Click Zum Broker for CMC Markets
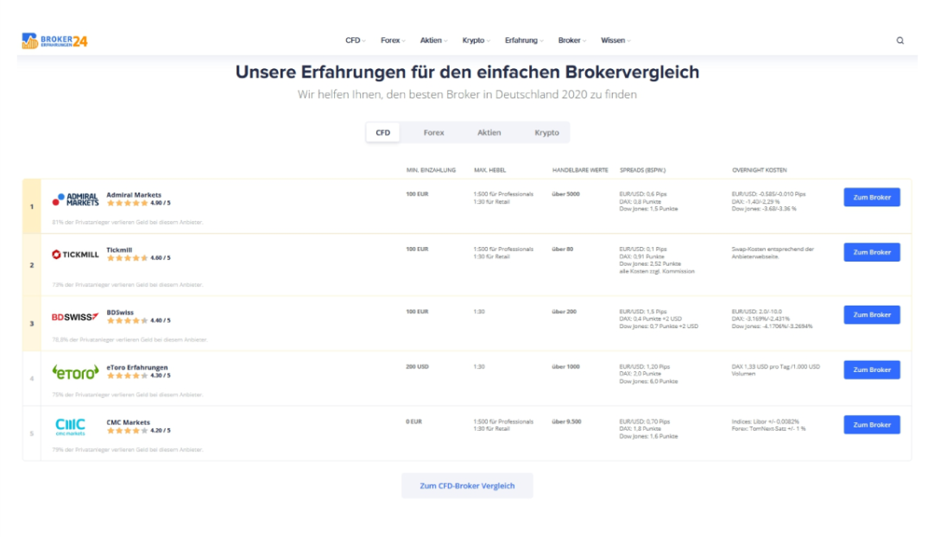 click(872, 425)
